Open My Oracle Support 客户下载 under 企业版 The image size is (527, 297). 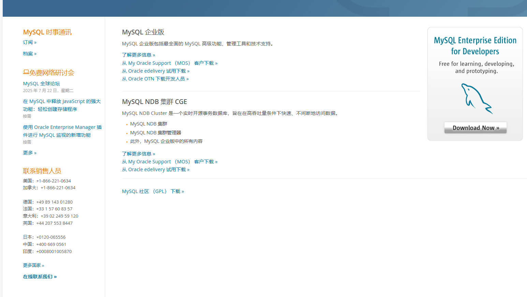pos(170,63)
